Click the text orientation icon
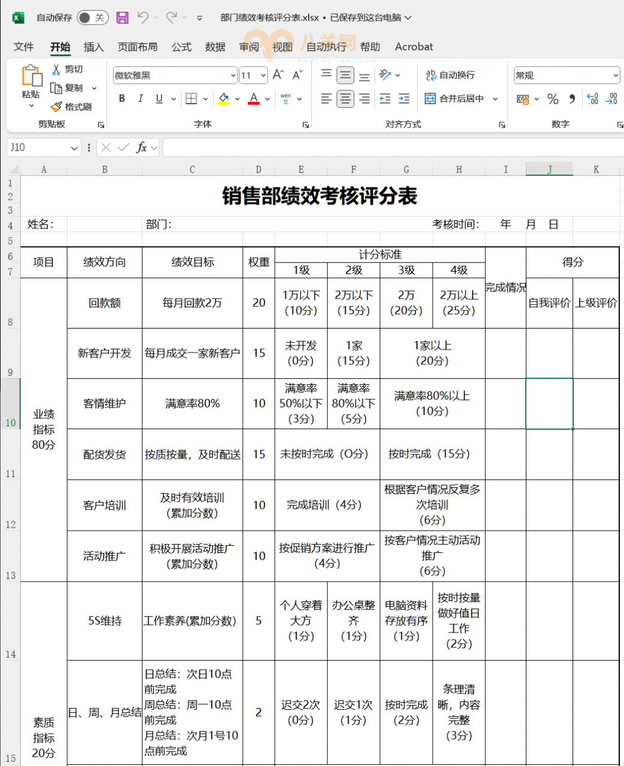This screenshot has height=766, width=624. click(x=385, y=75)
